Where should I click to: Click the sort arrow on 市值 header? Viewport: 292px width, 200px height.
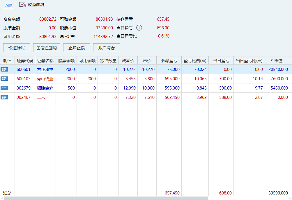click(x=272, y=60)
